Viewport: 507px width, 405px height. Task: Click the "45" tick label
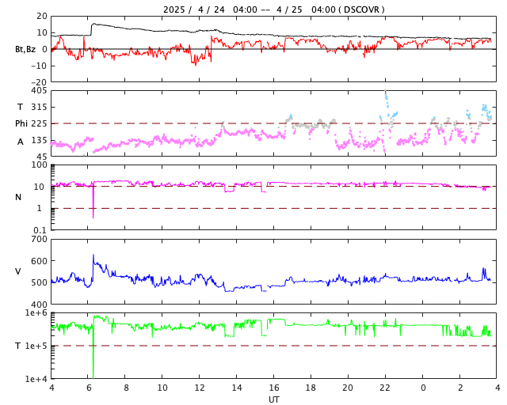coord(42,157)
